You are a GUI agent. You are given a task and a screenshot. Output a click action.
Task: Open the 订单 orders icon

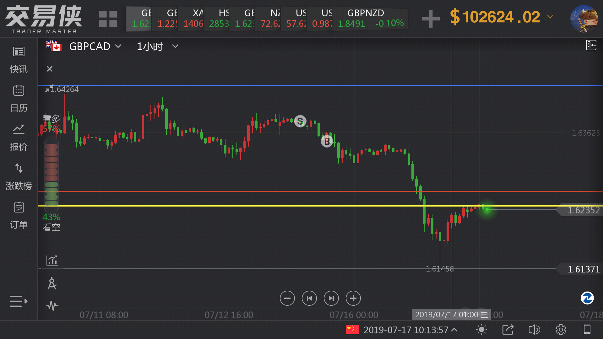(19, 207)
